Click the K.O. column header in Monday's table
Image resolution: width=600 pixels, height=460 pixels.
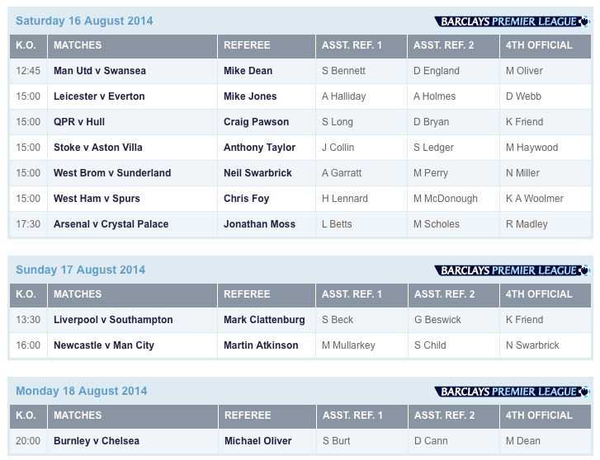point(26,415)
